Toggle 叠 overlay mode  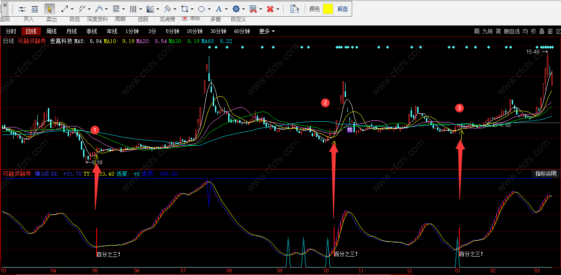click(542, 31)
